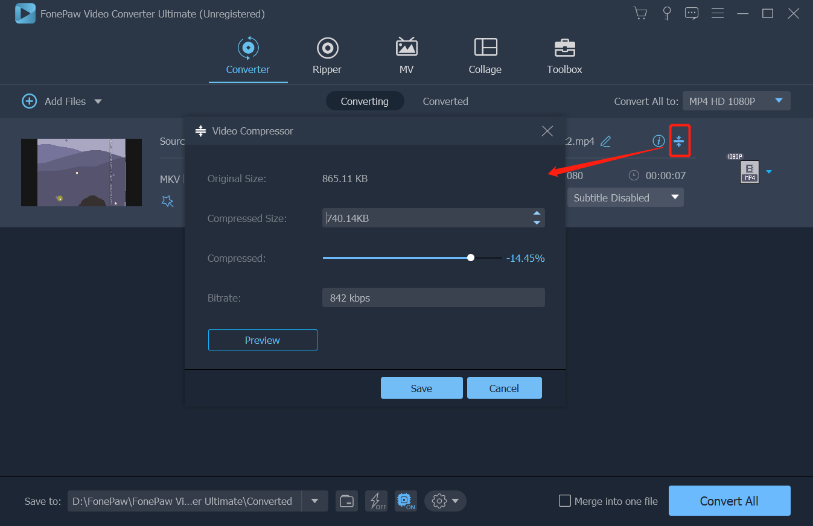Switch to the Converter tab

pos(248,56)
